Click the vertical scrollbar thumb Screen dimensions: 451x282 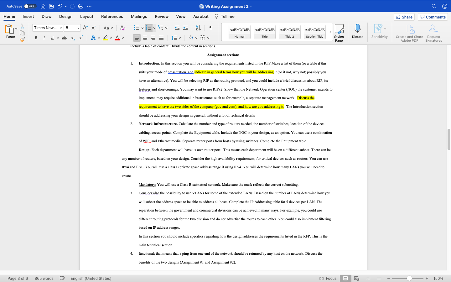coord(449,139)
